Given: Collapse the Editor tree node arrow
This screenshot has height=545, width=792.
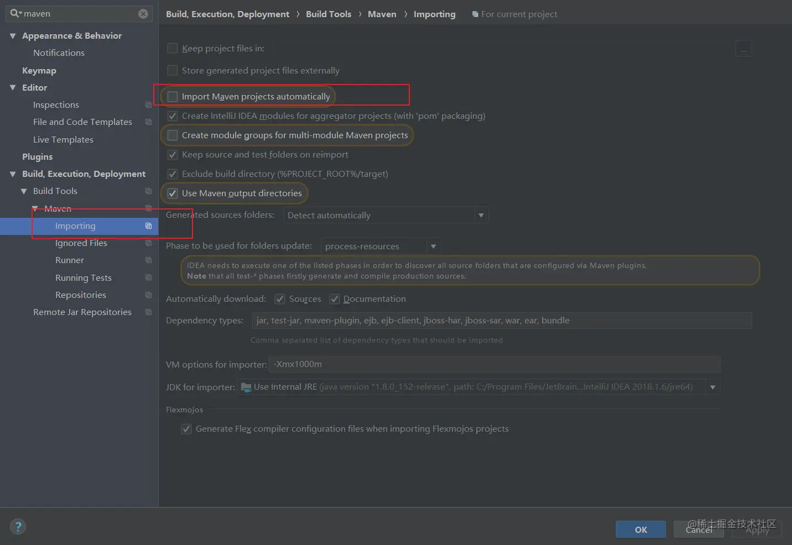Looking at the screenshot, I should (13, 88).
